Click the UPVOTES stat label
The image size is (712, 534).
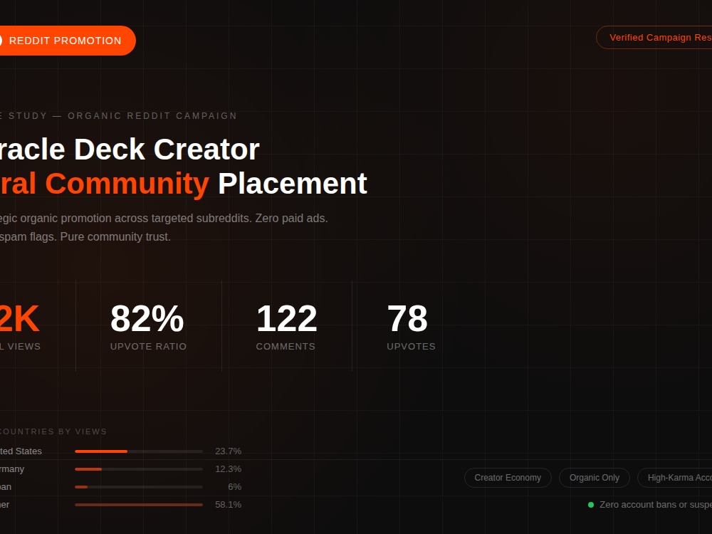412,347
